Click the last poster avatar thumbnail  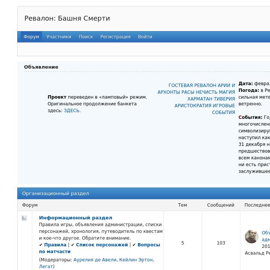pyautogui.click(x=251, y=237)
